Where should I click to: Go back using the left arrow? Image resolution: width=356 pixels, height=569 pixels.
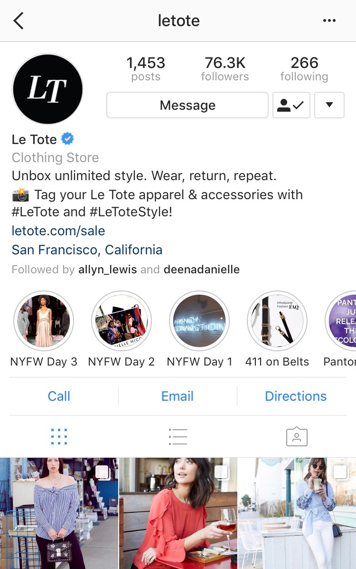(19, 21)
